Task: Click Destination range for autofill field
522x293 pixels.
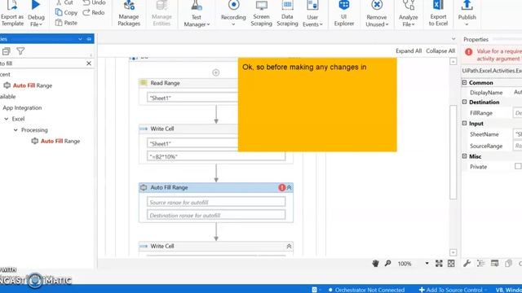Action: point(216,215)
